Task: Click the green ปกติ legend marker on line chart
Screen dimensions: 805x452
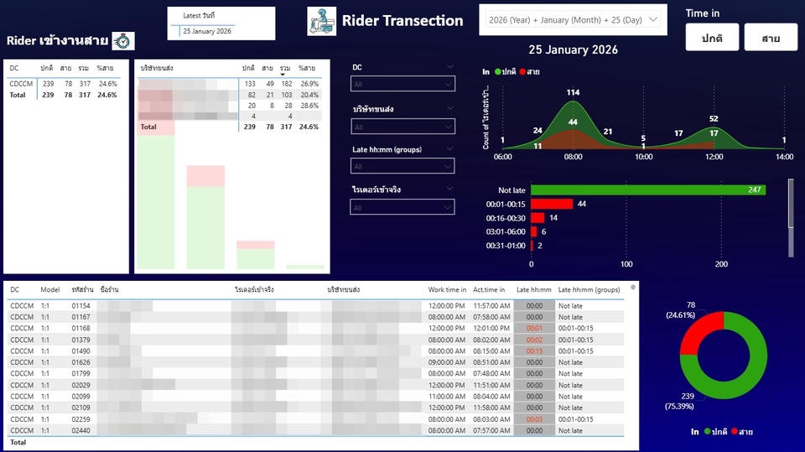Action: 498,72
